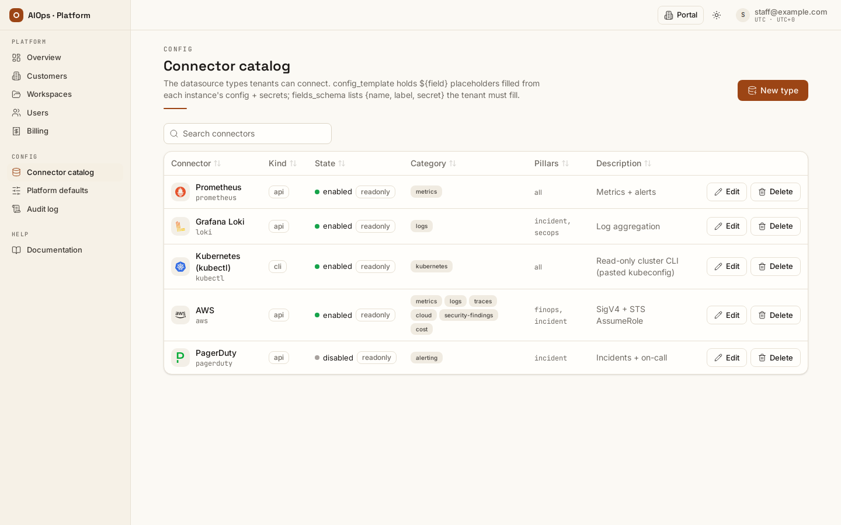841x525 pixels.
Task: Open Workspaces in the sidebar
Action: click(x=65, y=94)
